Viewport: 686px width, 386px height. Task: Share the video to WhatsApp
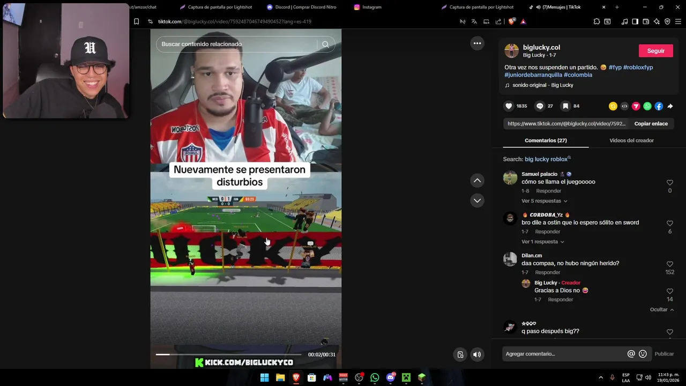(647, 106)
